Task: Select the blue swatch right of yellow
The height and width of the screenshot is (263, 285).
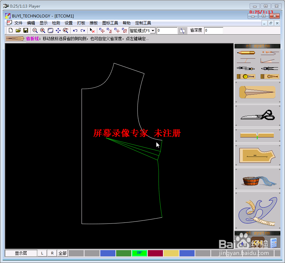Action: click(x=187, y=253)
